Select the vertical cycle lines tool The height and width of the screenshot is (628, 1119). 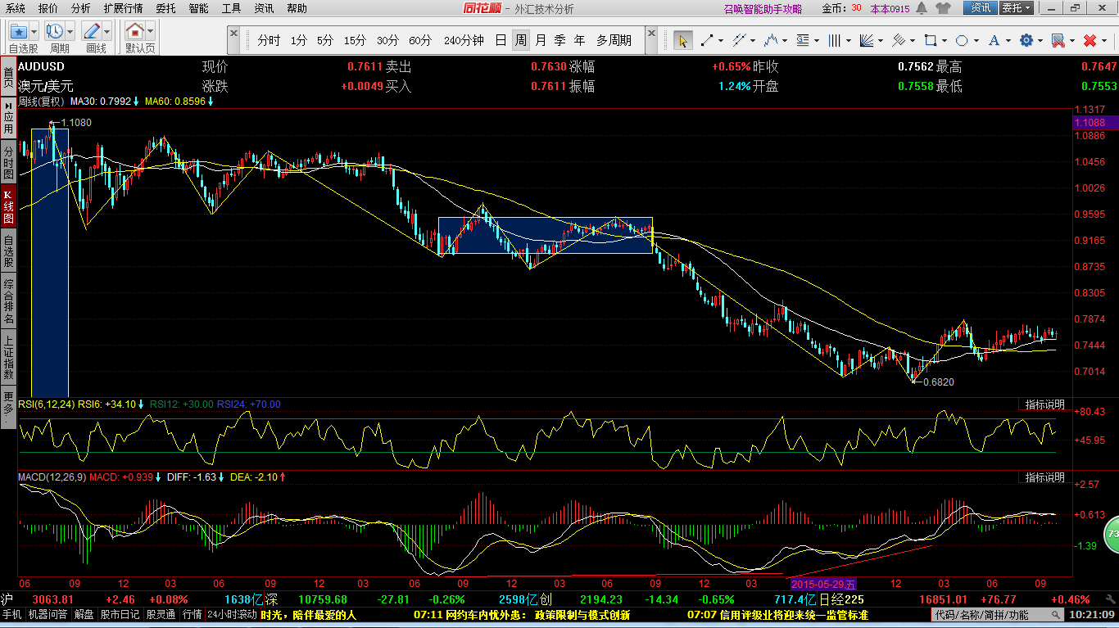coord(834,40)
